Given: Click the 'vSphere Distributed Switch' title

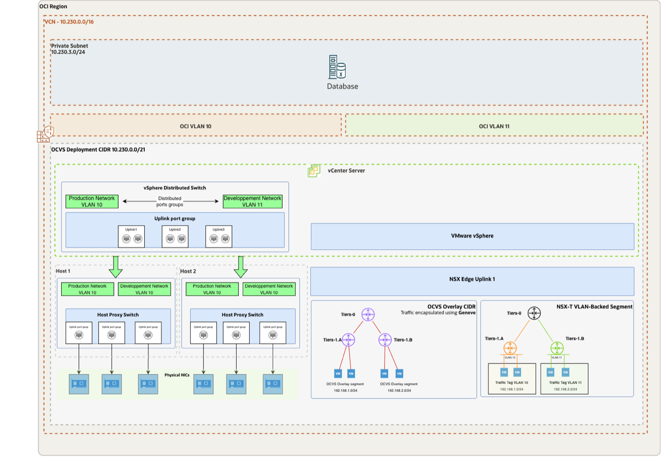Looking at the screenshot, I should click(x=175, y=188).
